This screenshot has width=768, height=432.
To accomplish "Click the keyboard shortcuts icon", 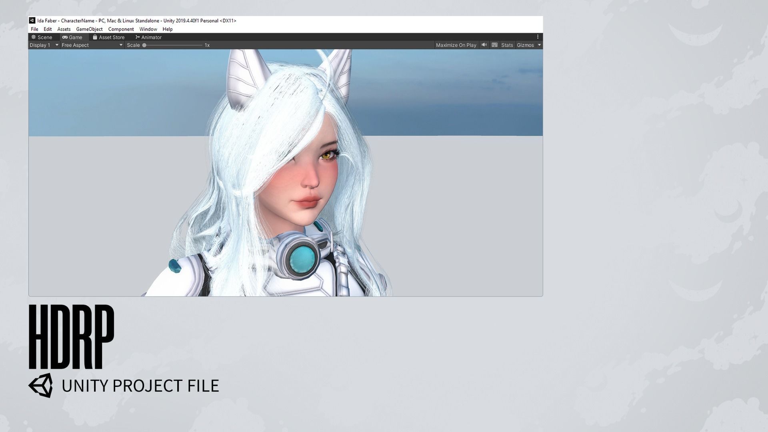I will pos(494,45).
